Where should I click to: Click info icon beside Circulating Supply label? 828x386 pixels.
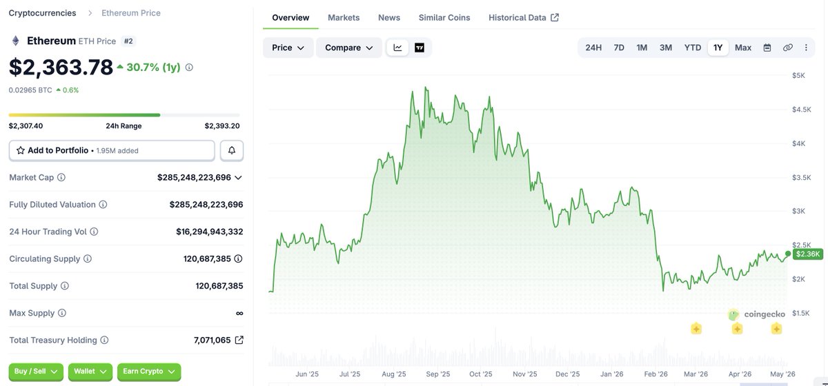87,259
